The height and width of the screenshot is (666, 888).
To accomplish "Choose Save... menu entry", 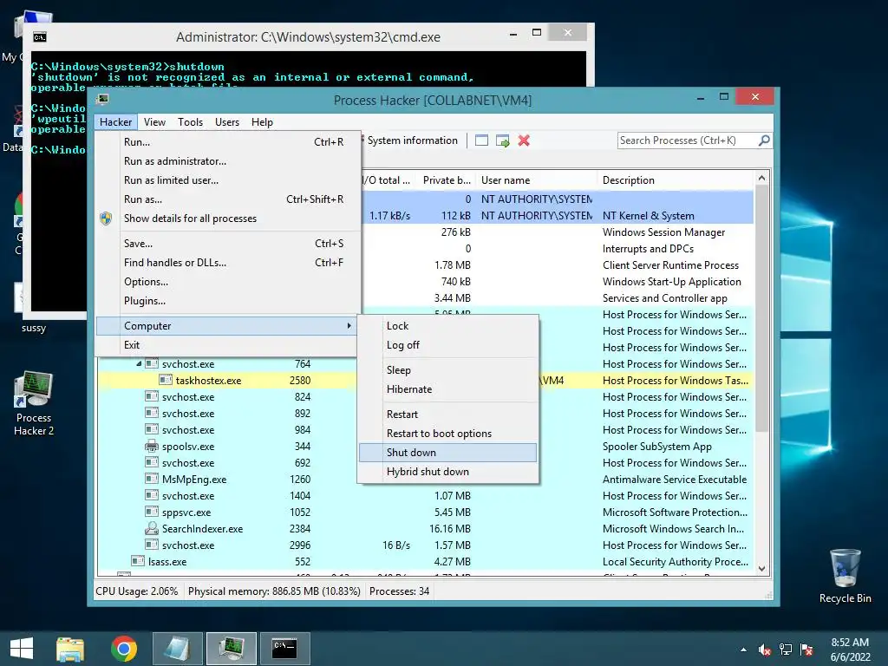I will 228,244.
